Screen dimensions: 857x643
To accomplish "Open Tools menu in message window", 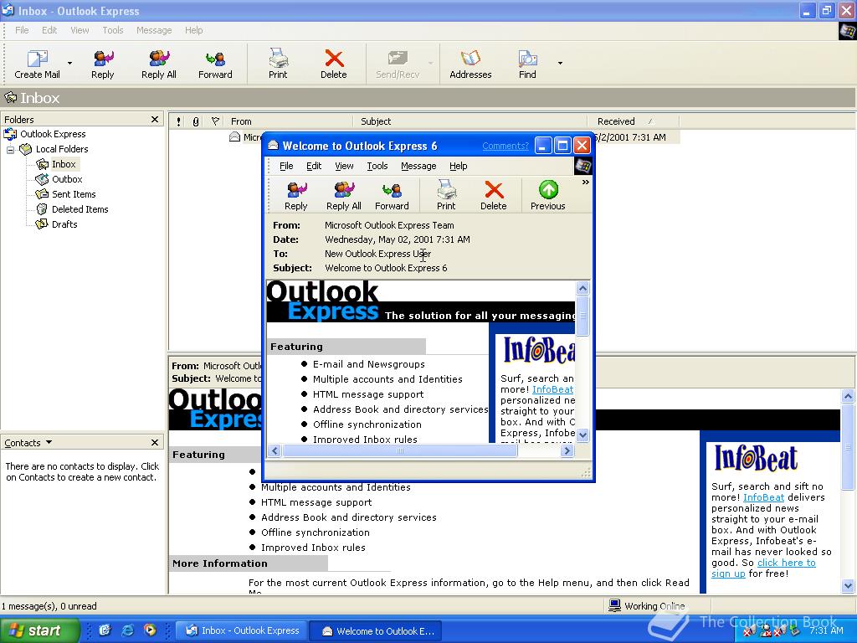I will (x=377, y=166).
